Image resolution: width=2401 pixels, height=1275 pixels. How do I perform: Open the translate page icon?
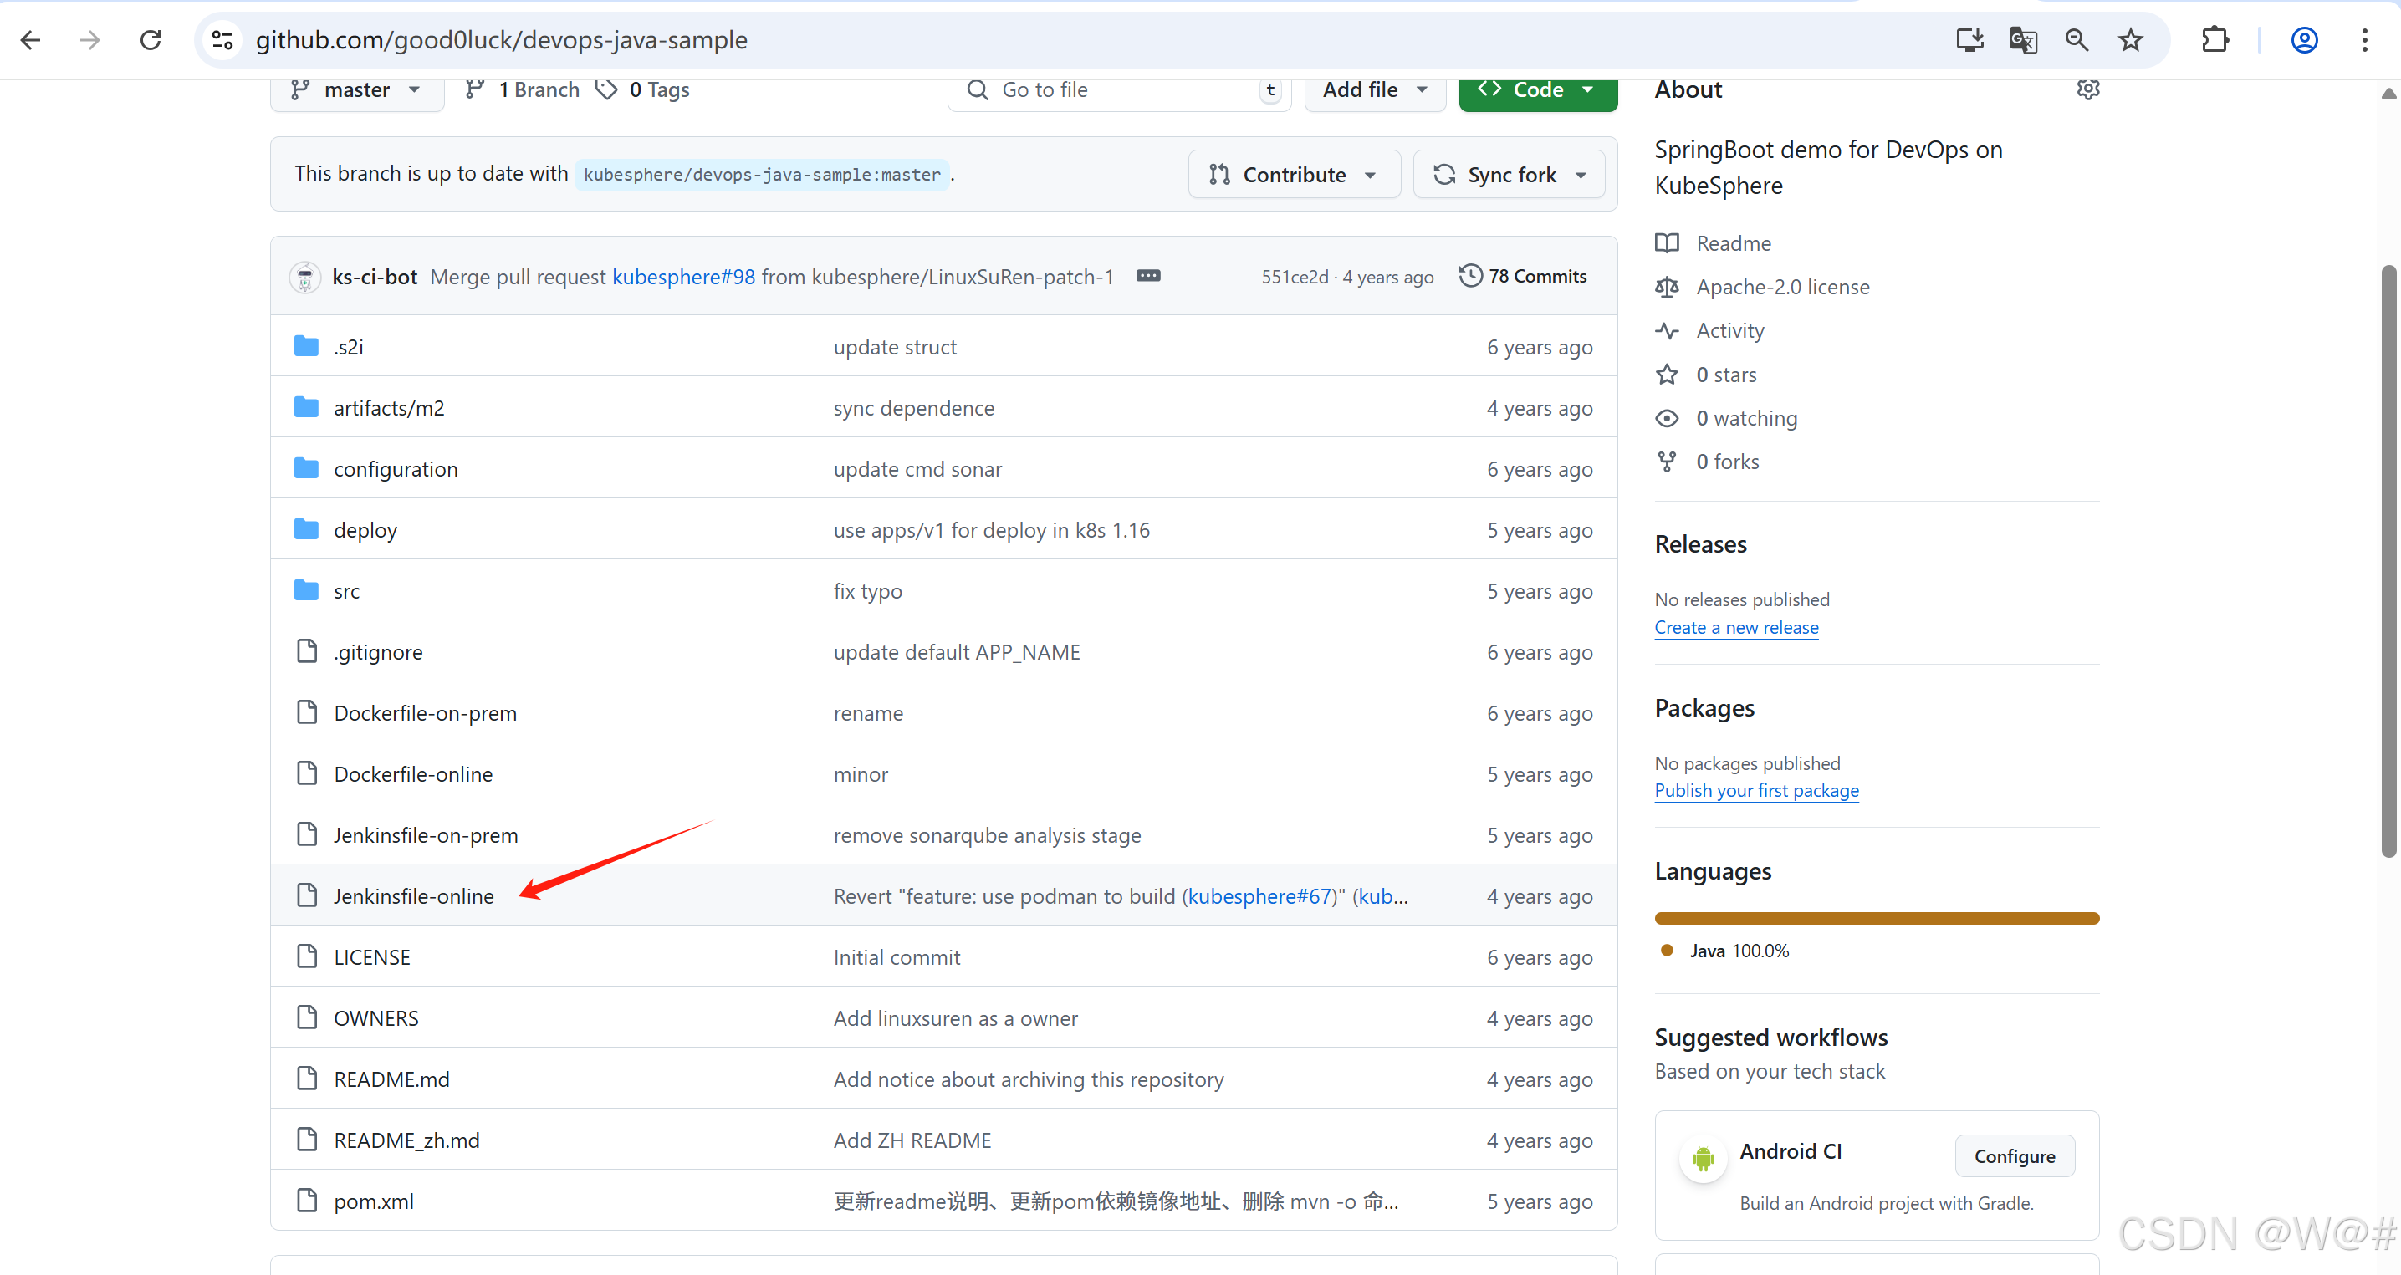(2023, 40)
